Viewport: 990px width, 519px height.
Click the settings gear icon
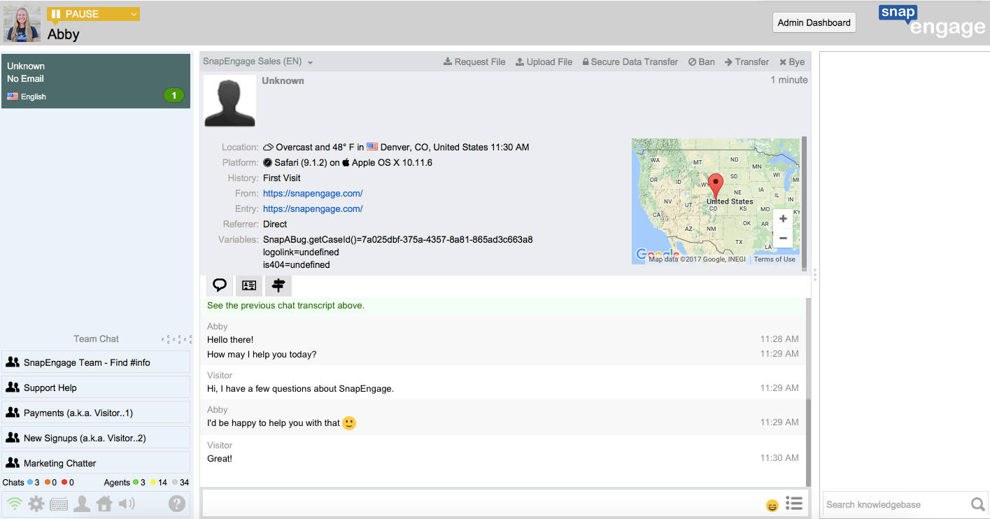click(36, 504)
